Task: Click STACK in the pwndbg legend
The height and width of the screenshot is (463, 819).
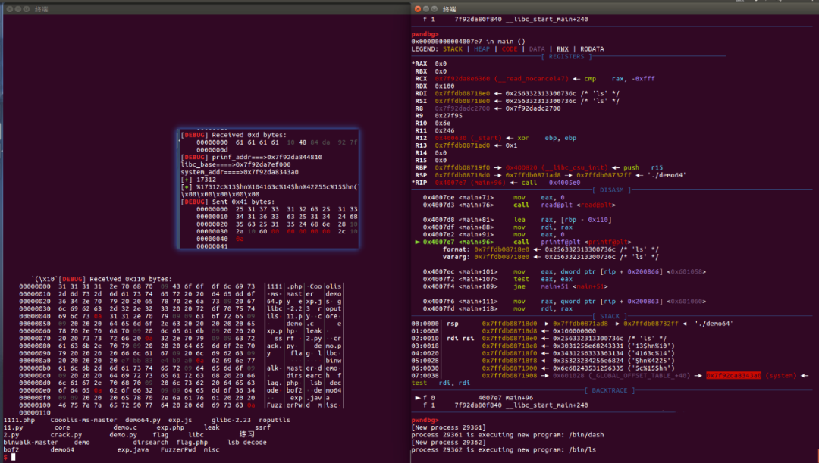Action: 452,49
